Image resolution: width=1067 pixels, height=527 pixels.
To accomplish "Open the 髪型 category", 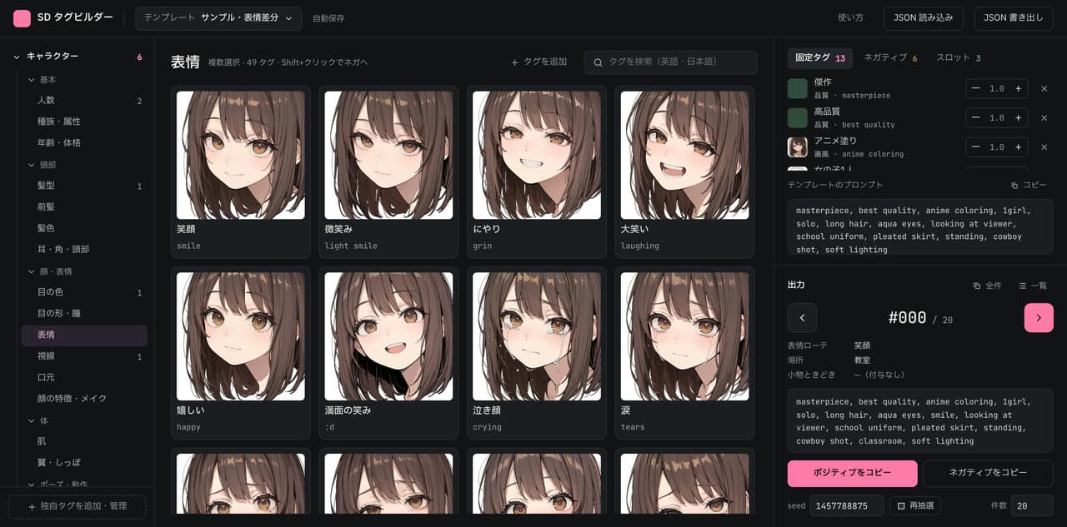I will (x=84, y=186).
